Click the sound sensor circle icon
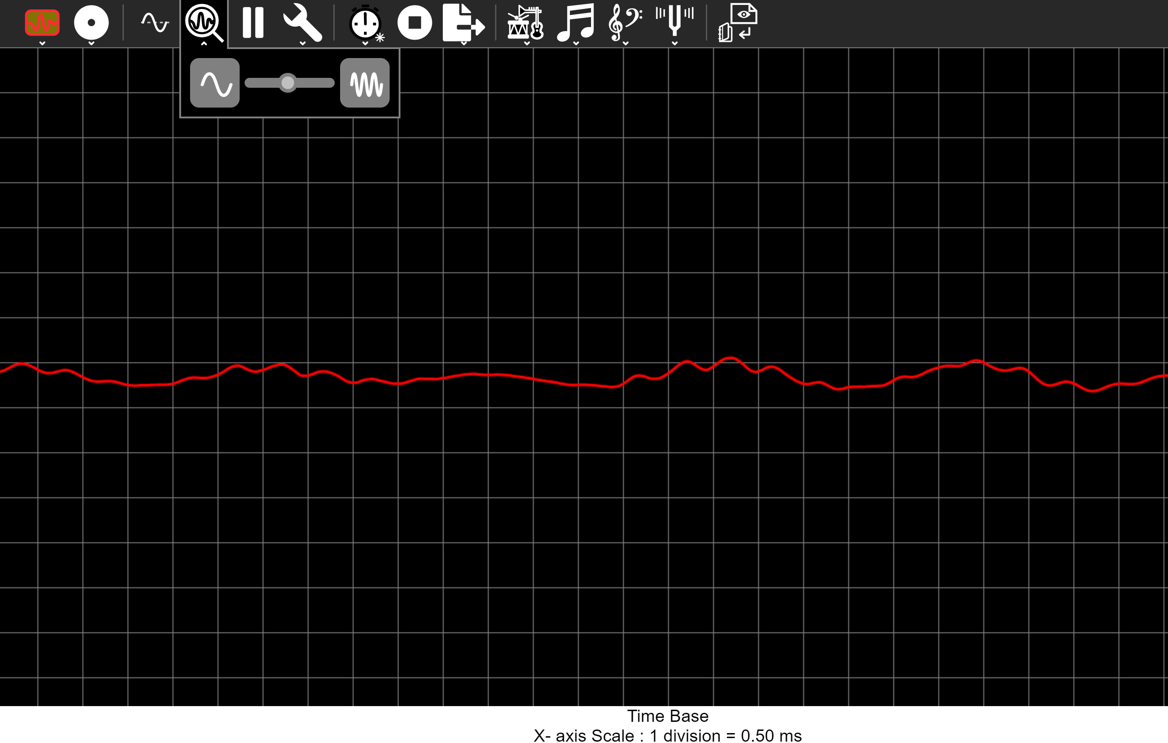Screen dimensions: 1168x743 (91, 23)
